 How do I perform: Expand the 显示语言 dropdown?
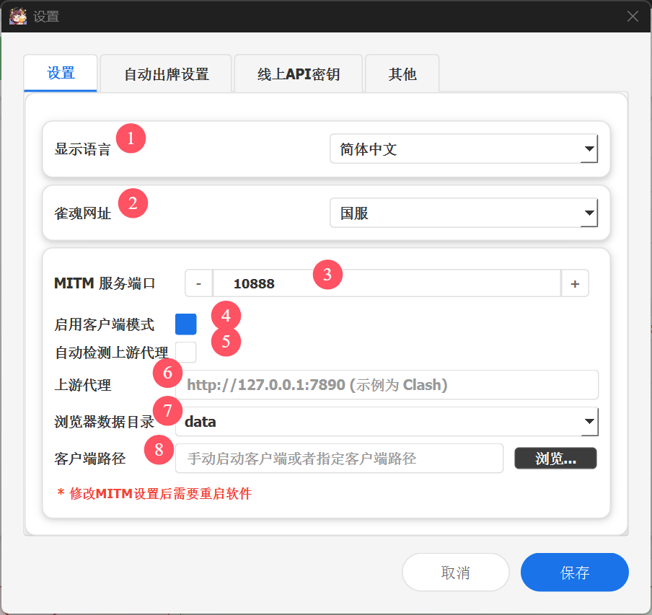point(463,150)
